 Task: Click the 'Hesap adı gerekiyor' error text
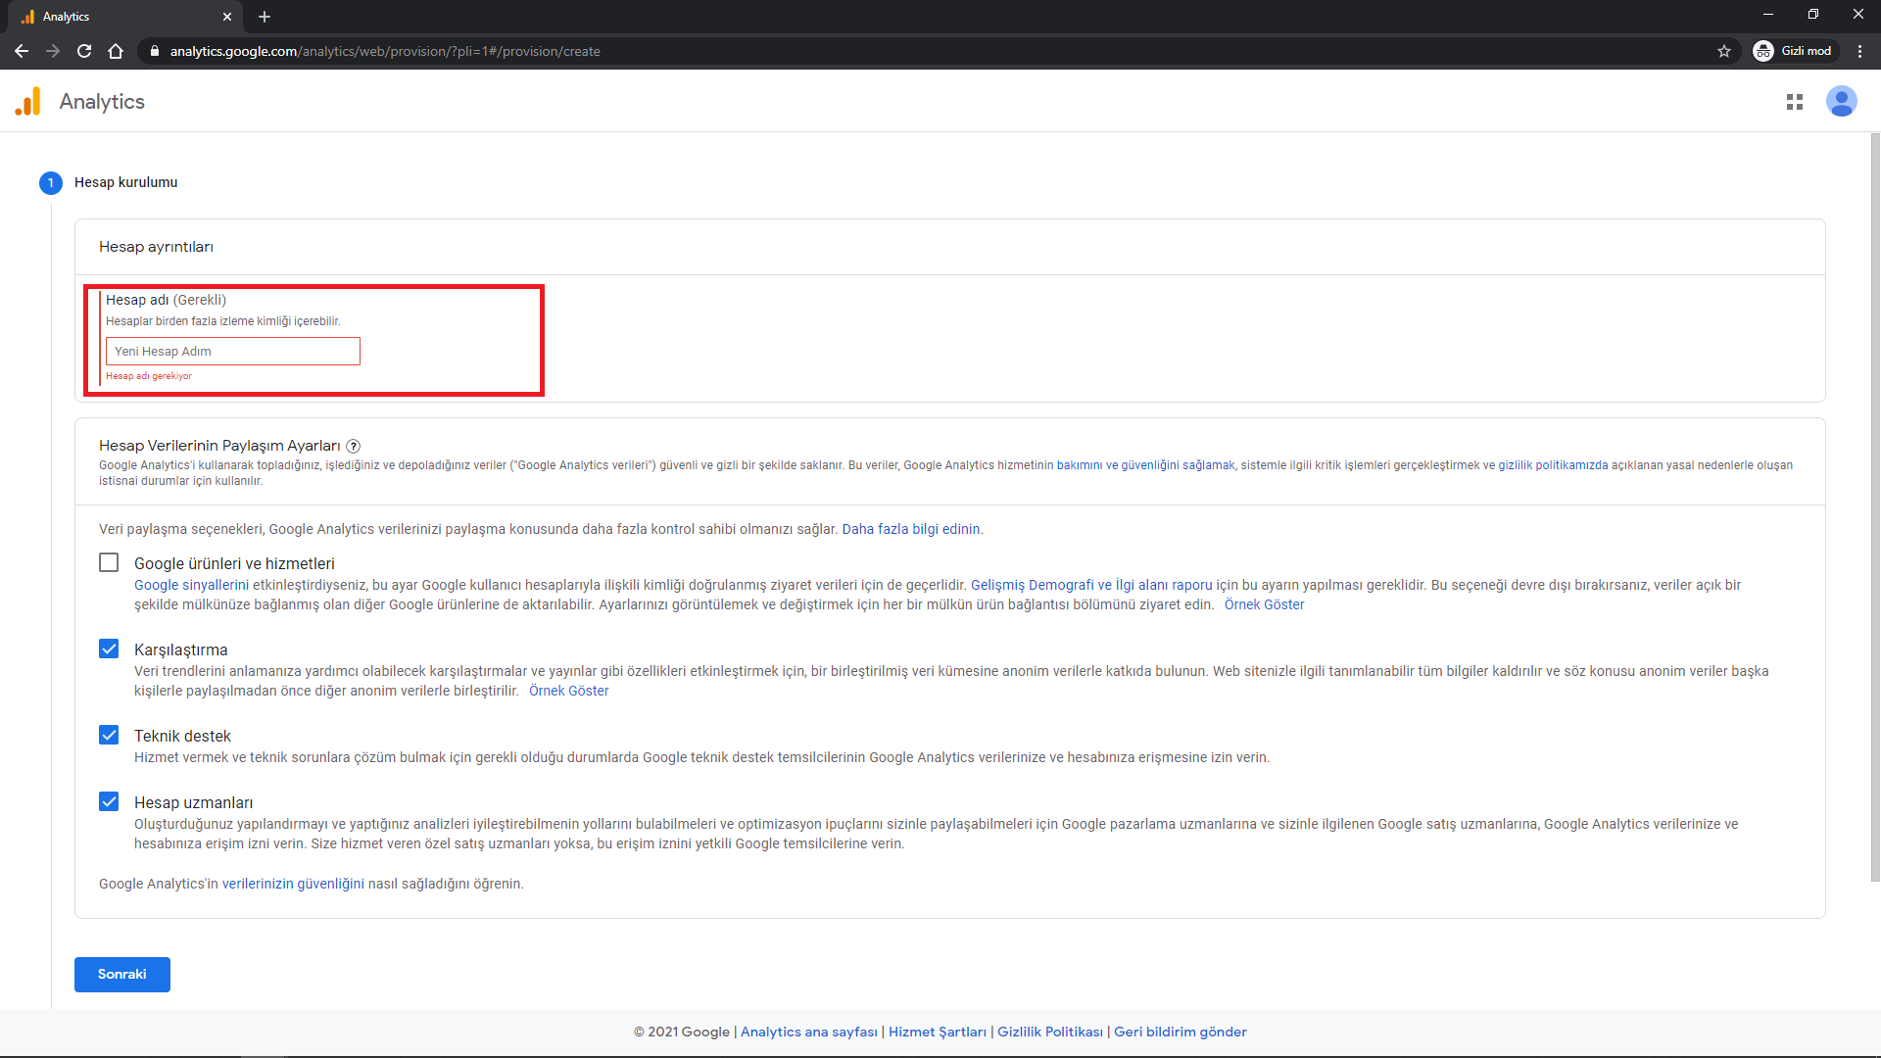pos(149,376)
